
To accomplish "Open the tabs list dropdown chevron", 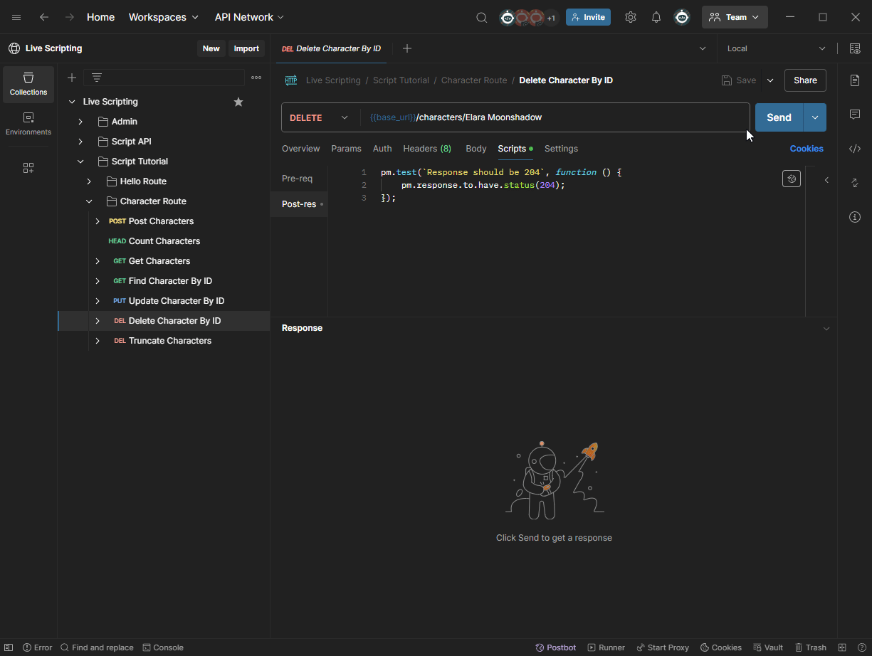I will tap(703, 48).
